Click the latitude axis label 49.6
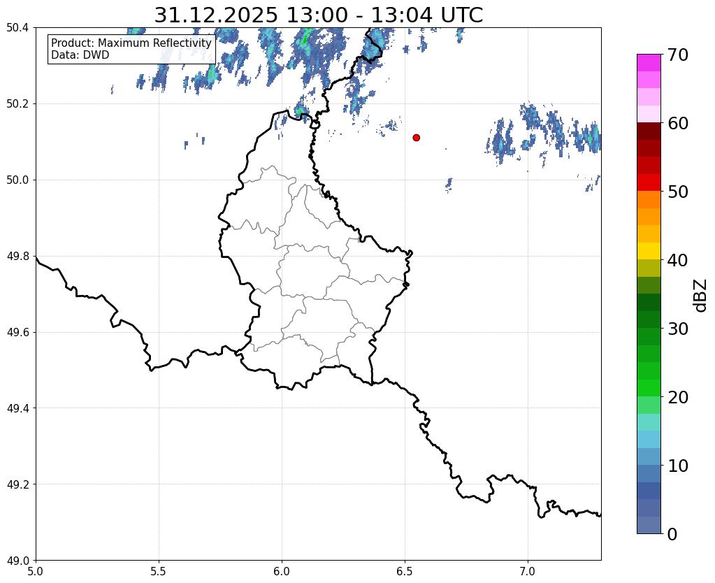Viewport: 715px width, 583px height. point(17,332)
